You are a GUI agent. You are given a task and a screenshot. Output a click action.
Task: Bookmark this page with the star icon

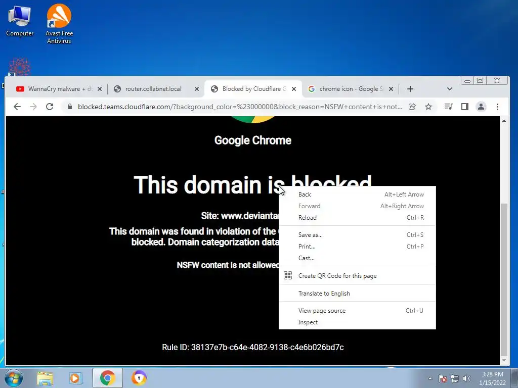click(428, 107)
